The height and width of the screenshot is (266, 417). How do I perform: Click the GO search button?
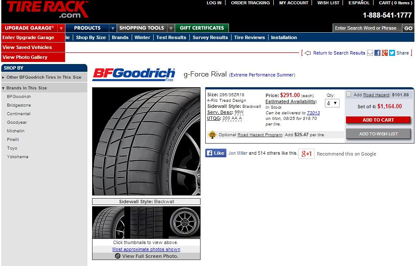(408, 28)
